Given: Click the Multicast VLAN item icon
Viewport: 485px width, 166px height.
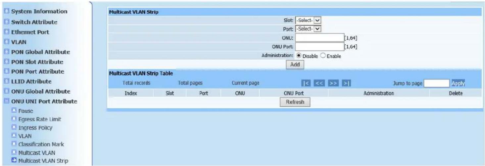Looking at the screenshot, I should click(14, 153).
